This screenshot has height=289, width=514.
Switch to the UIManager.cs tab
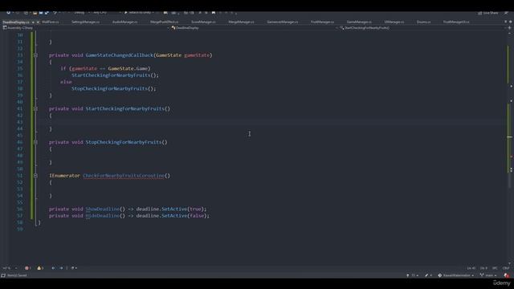click(394, 22)
